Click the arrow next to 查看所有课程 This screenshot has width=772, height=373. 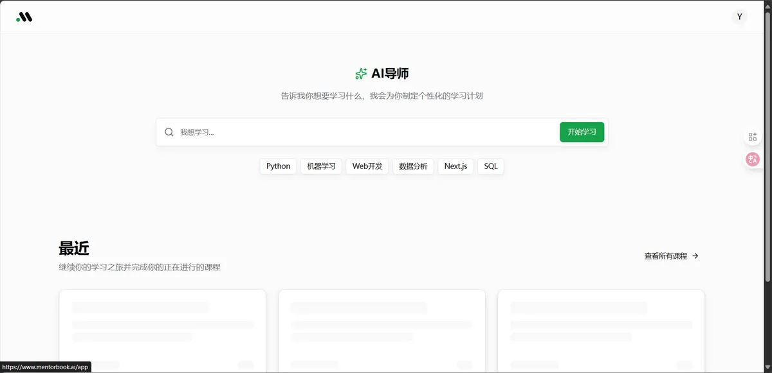pos(695,256)
